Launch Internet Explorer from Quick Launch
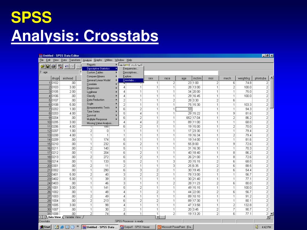The image size is (307, 230). point(62,227)
